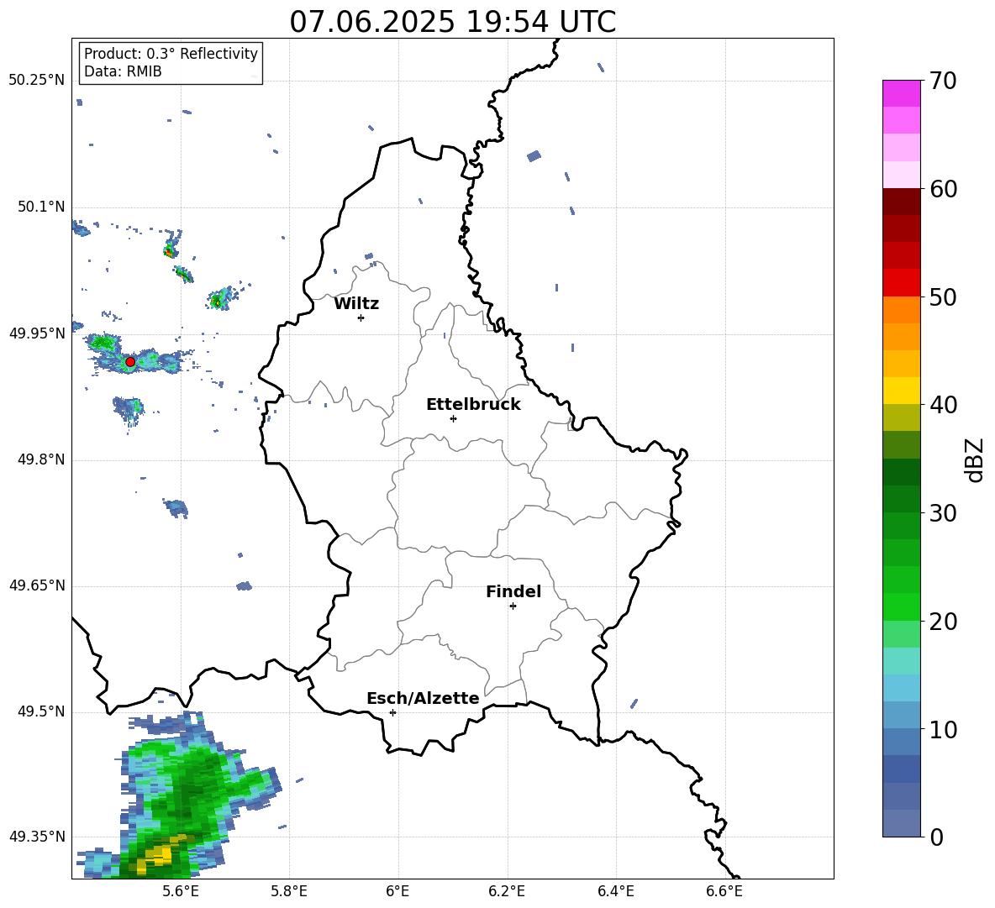Click the 49.65°N latitude label
Viewport: 995px width, 908px height.
coord(37,585)
